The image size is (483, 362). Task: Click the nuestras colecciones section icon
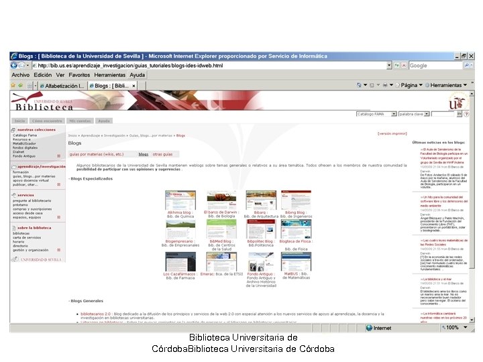(13, 130)
